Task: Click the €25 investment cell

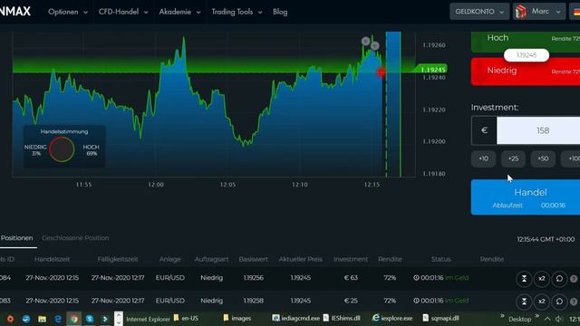Action: tap(351, 301)
